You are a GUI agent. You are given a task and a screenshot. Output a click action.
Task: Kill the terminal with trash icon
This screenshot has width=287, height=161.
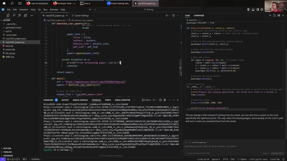tap(164, 100)
